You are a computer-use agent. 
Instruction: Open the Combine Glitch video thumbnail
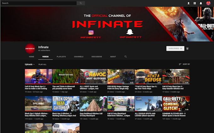point(176,104)
